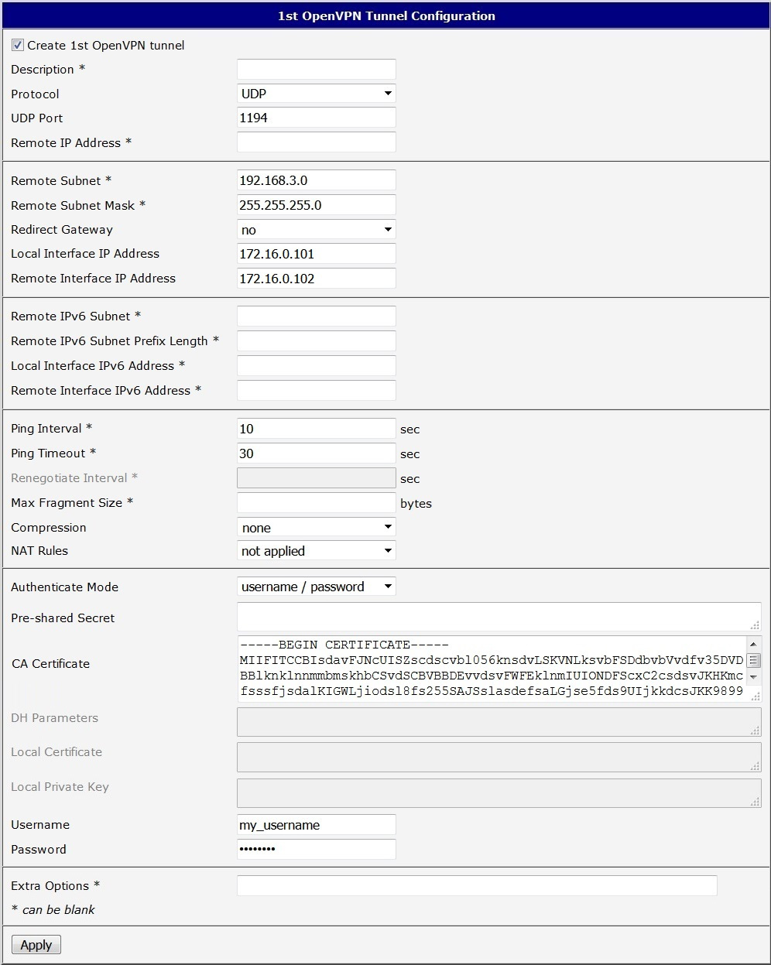This screenshot has width=771, height=965.
Task: Open the NAT Rules dropdown
Action: tap(316, 551)
